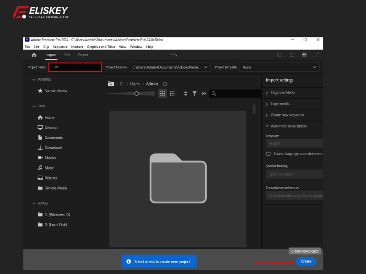Click the search magnifier in the media browser
The height and width of the screenshot is (274, 366).
(x=213, y=94)
